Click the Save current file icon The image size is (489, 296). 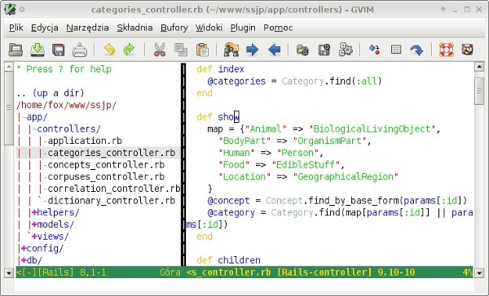(37, 50)
